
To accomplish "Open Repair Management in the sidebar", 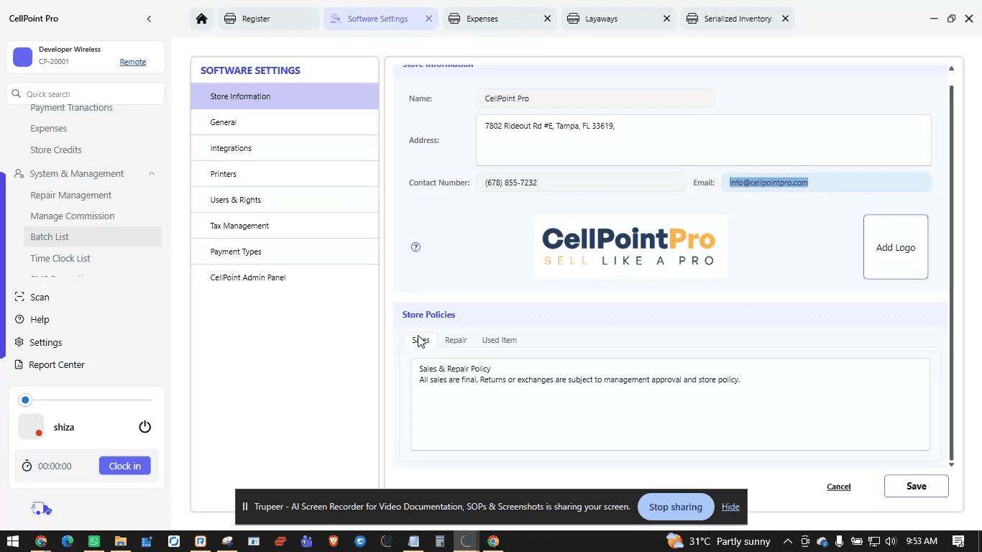I will [70, 195].
